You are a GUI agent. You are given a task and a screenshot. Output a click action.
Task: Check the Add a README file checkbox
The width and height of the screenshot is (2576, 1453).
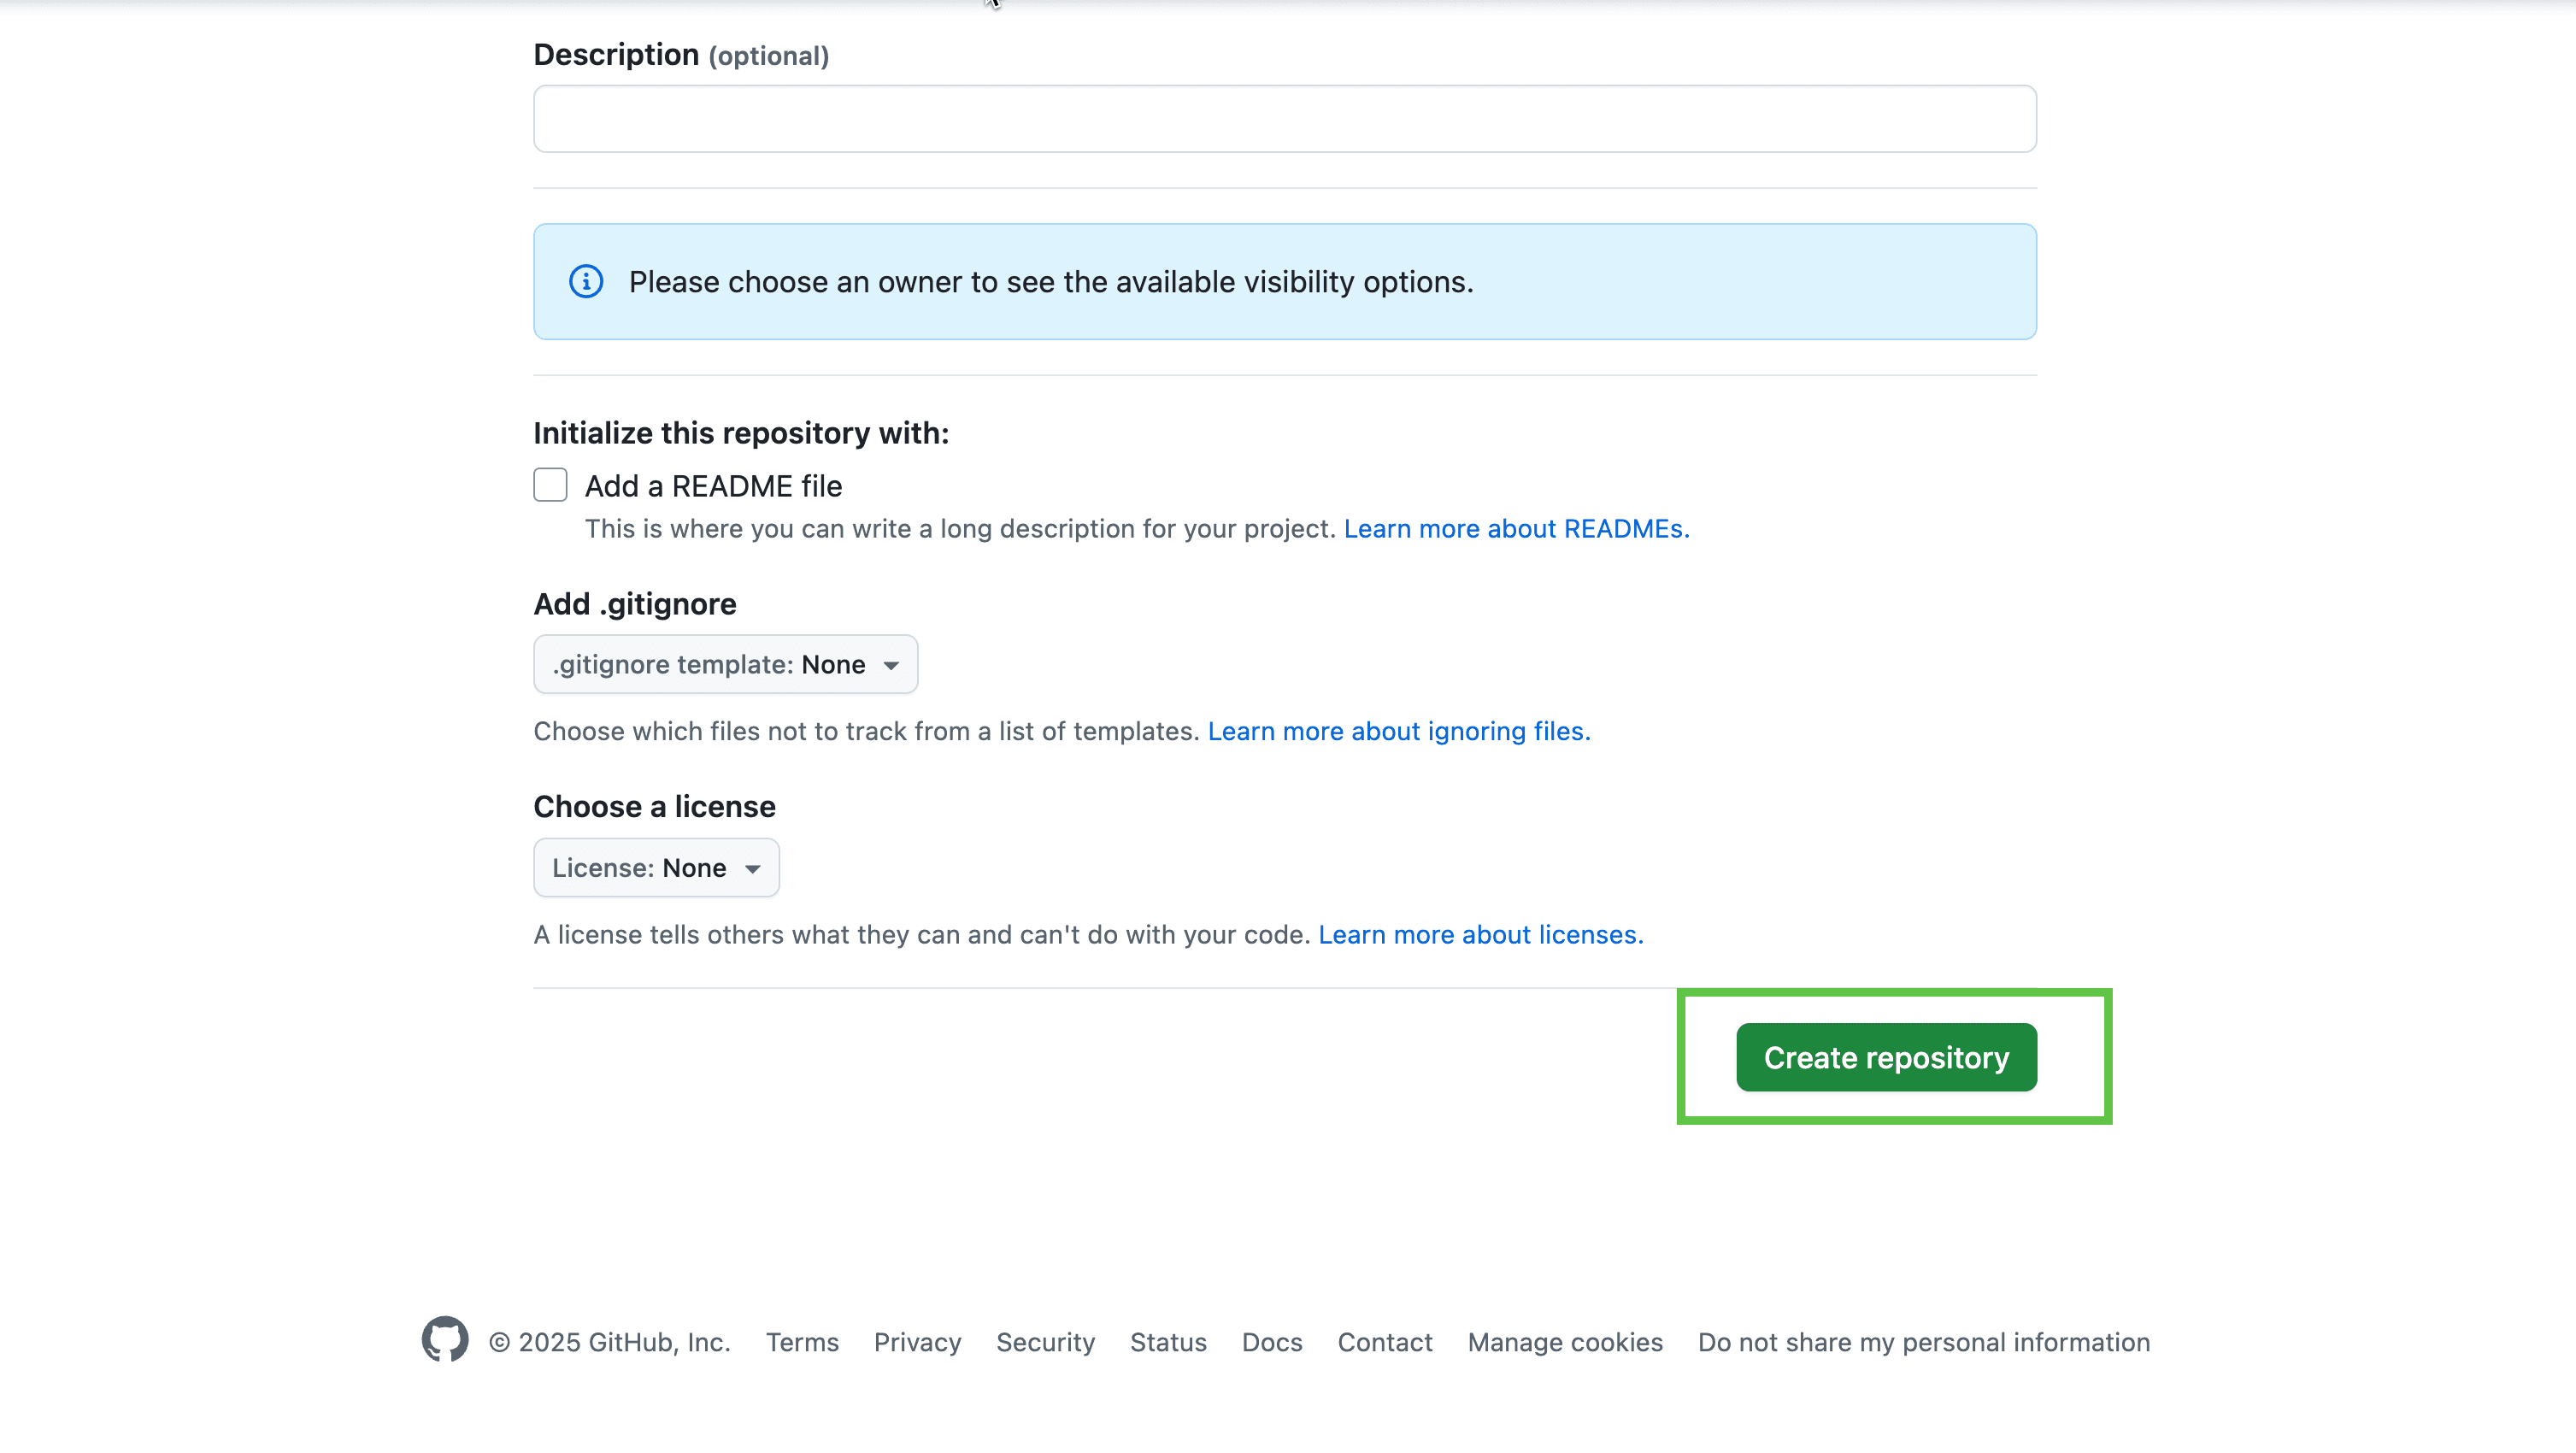(550, 485)
